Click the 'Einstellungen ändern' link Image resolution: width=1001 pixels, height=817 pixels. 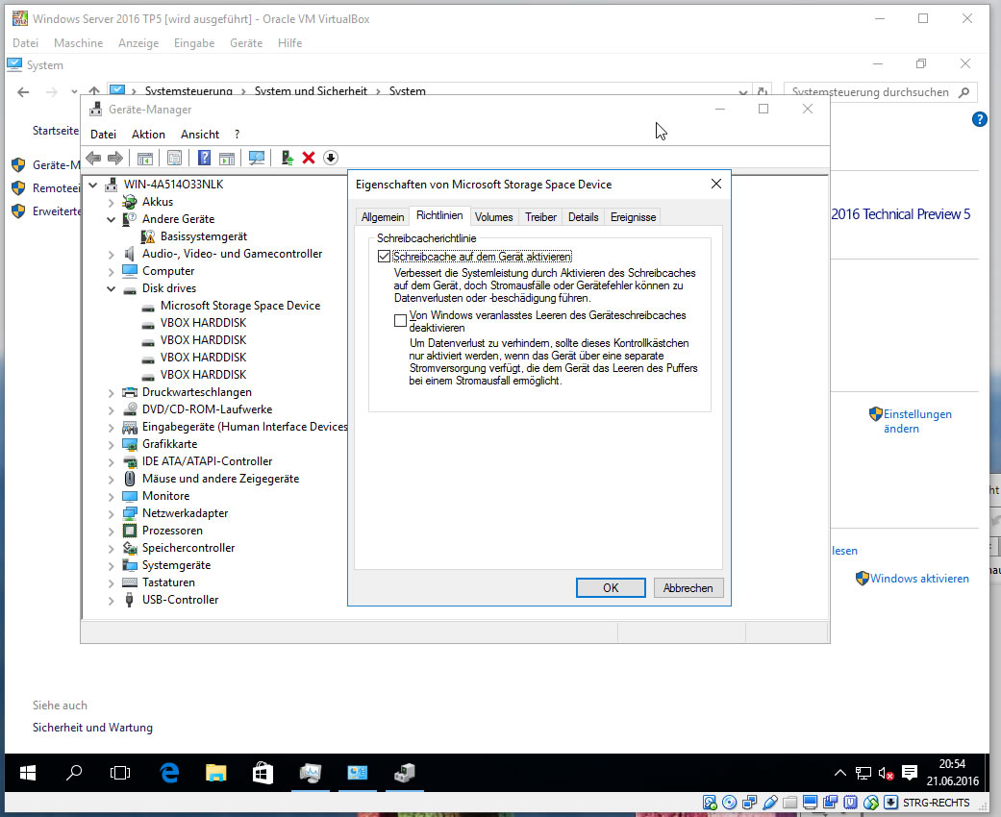pos(917,421)
